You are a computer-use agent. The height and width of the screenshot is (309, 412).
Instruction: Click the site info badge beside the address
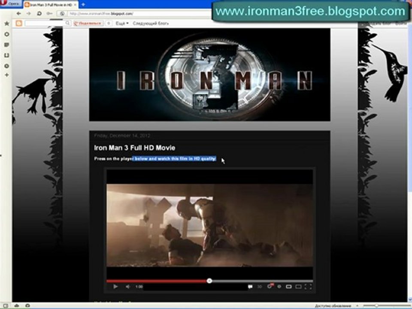pyautogui.click(x=62, y=13)
